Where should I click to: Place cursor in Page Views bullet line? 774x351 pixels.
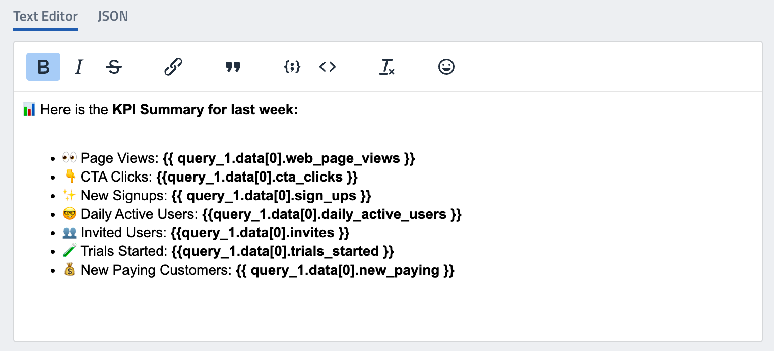(119, 158)
